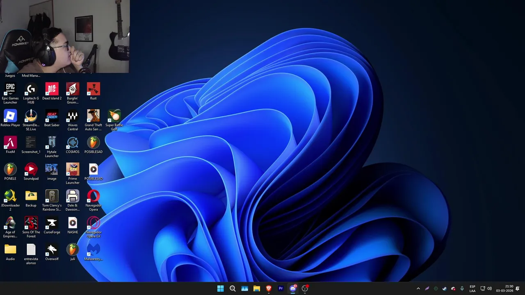Select the Dale & Dawson shortcut

(73, 200)
